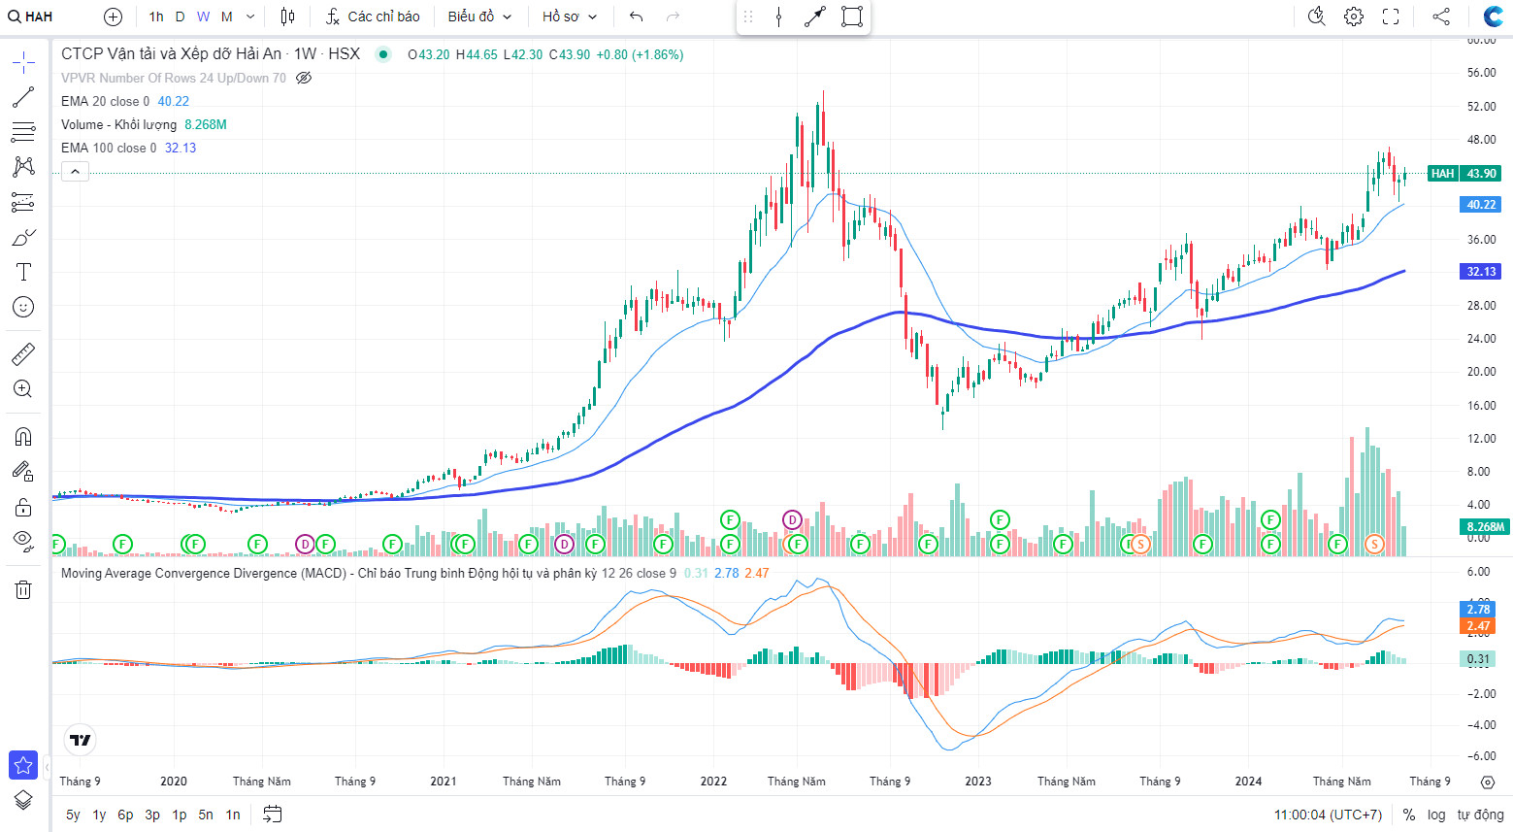This screenshot has width=1513, height=832.
Task: Add a symbol to compare with plus icon
Action: coord(113,17)
